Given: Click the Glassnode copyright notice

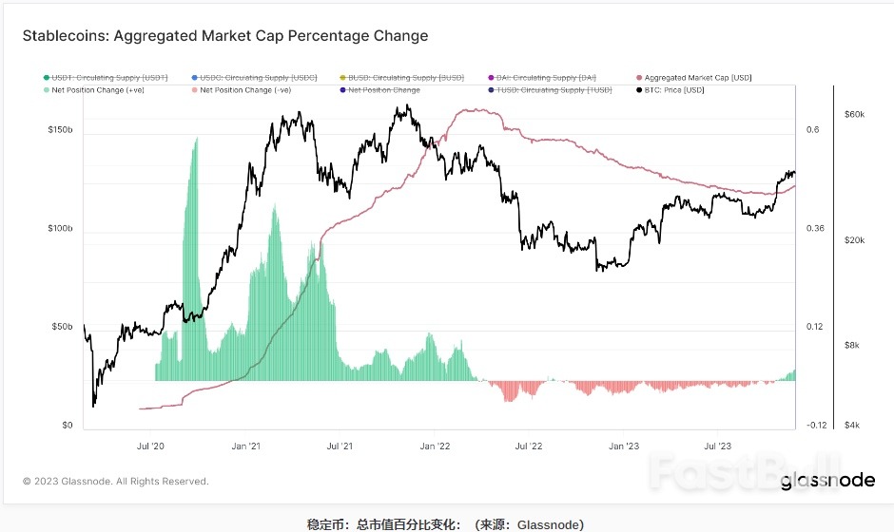Looking at the screenshot, I should 115,481.
